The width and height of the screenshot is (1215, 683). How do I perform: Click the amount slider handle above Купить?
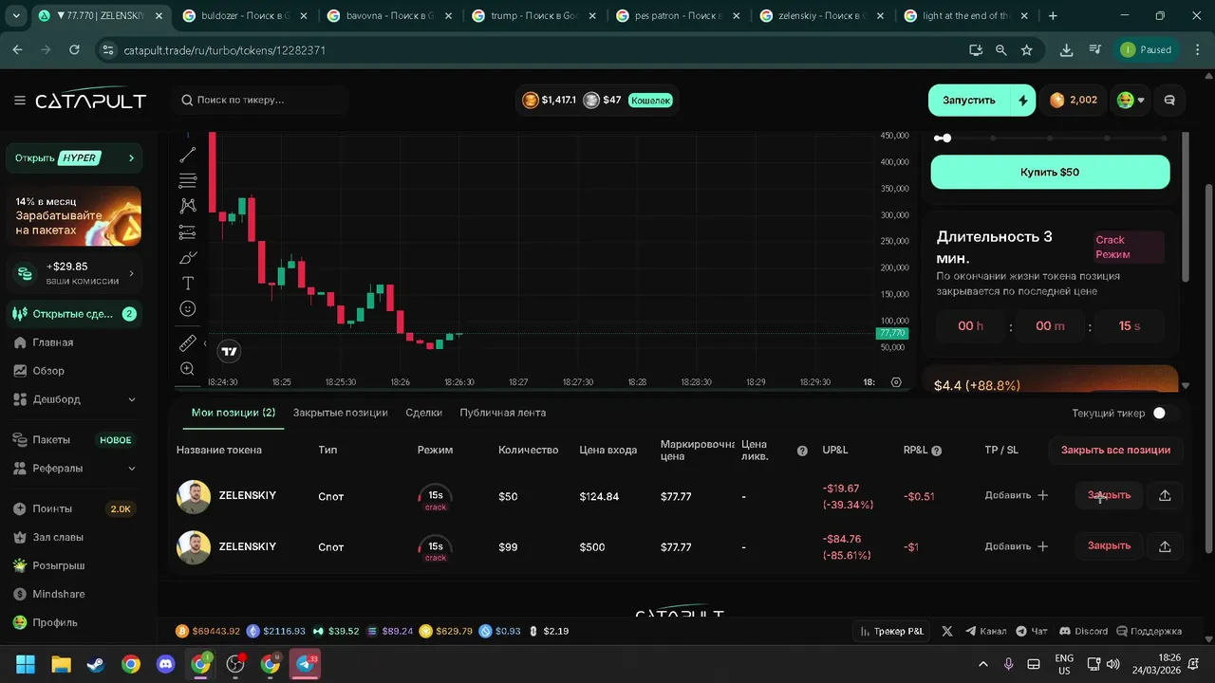pos(946,138)
